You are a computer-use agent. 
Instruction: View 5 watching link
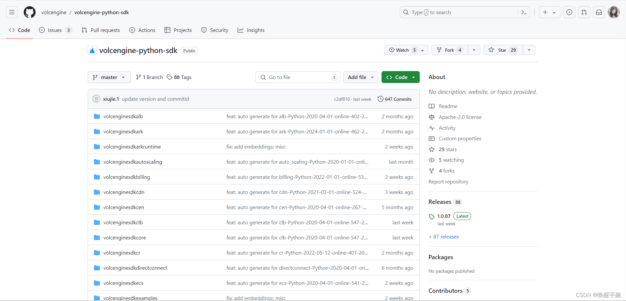tap(446, 160)
